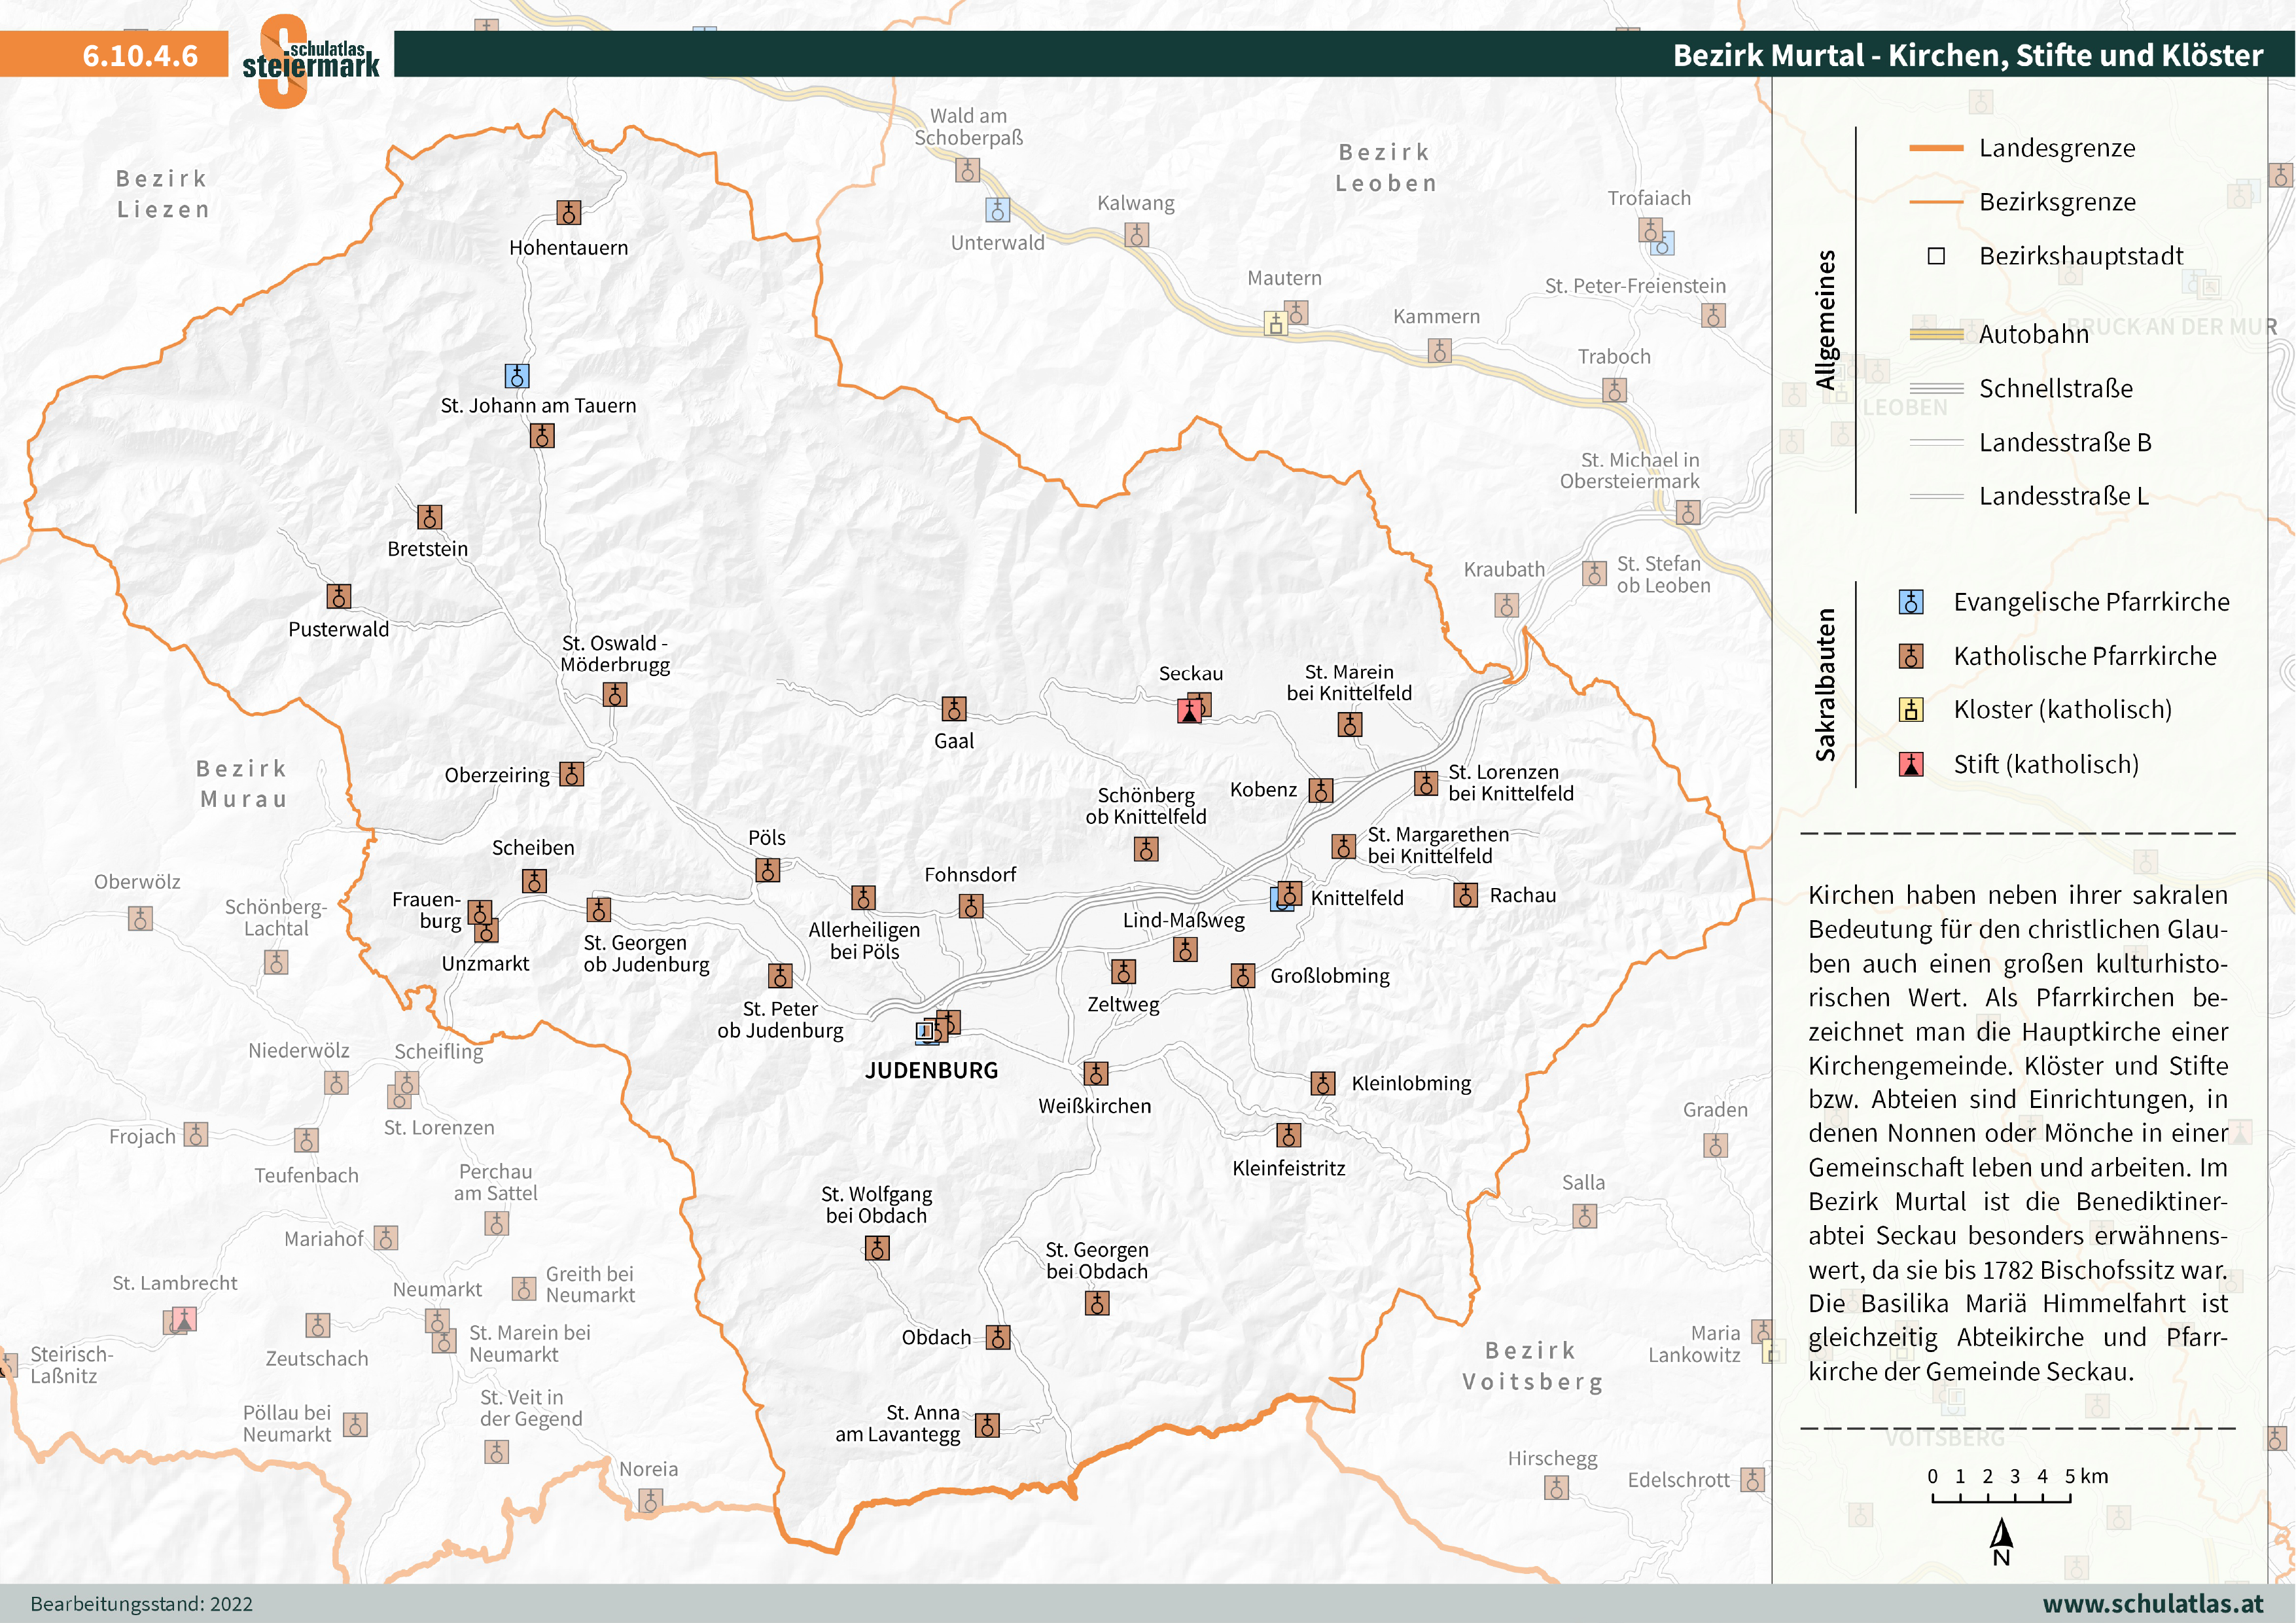Click the Kleinlobming church icon
Image resolution: width=2296 pixels, height=1623 pixels.
click(x=1323, y=1083)
